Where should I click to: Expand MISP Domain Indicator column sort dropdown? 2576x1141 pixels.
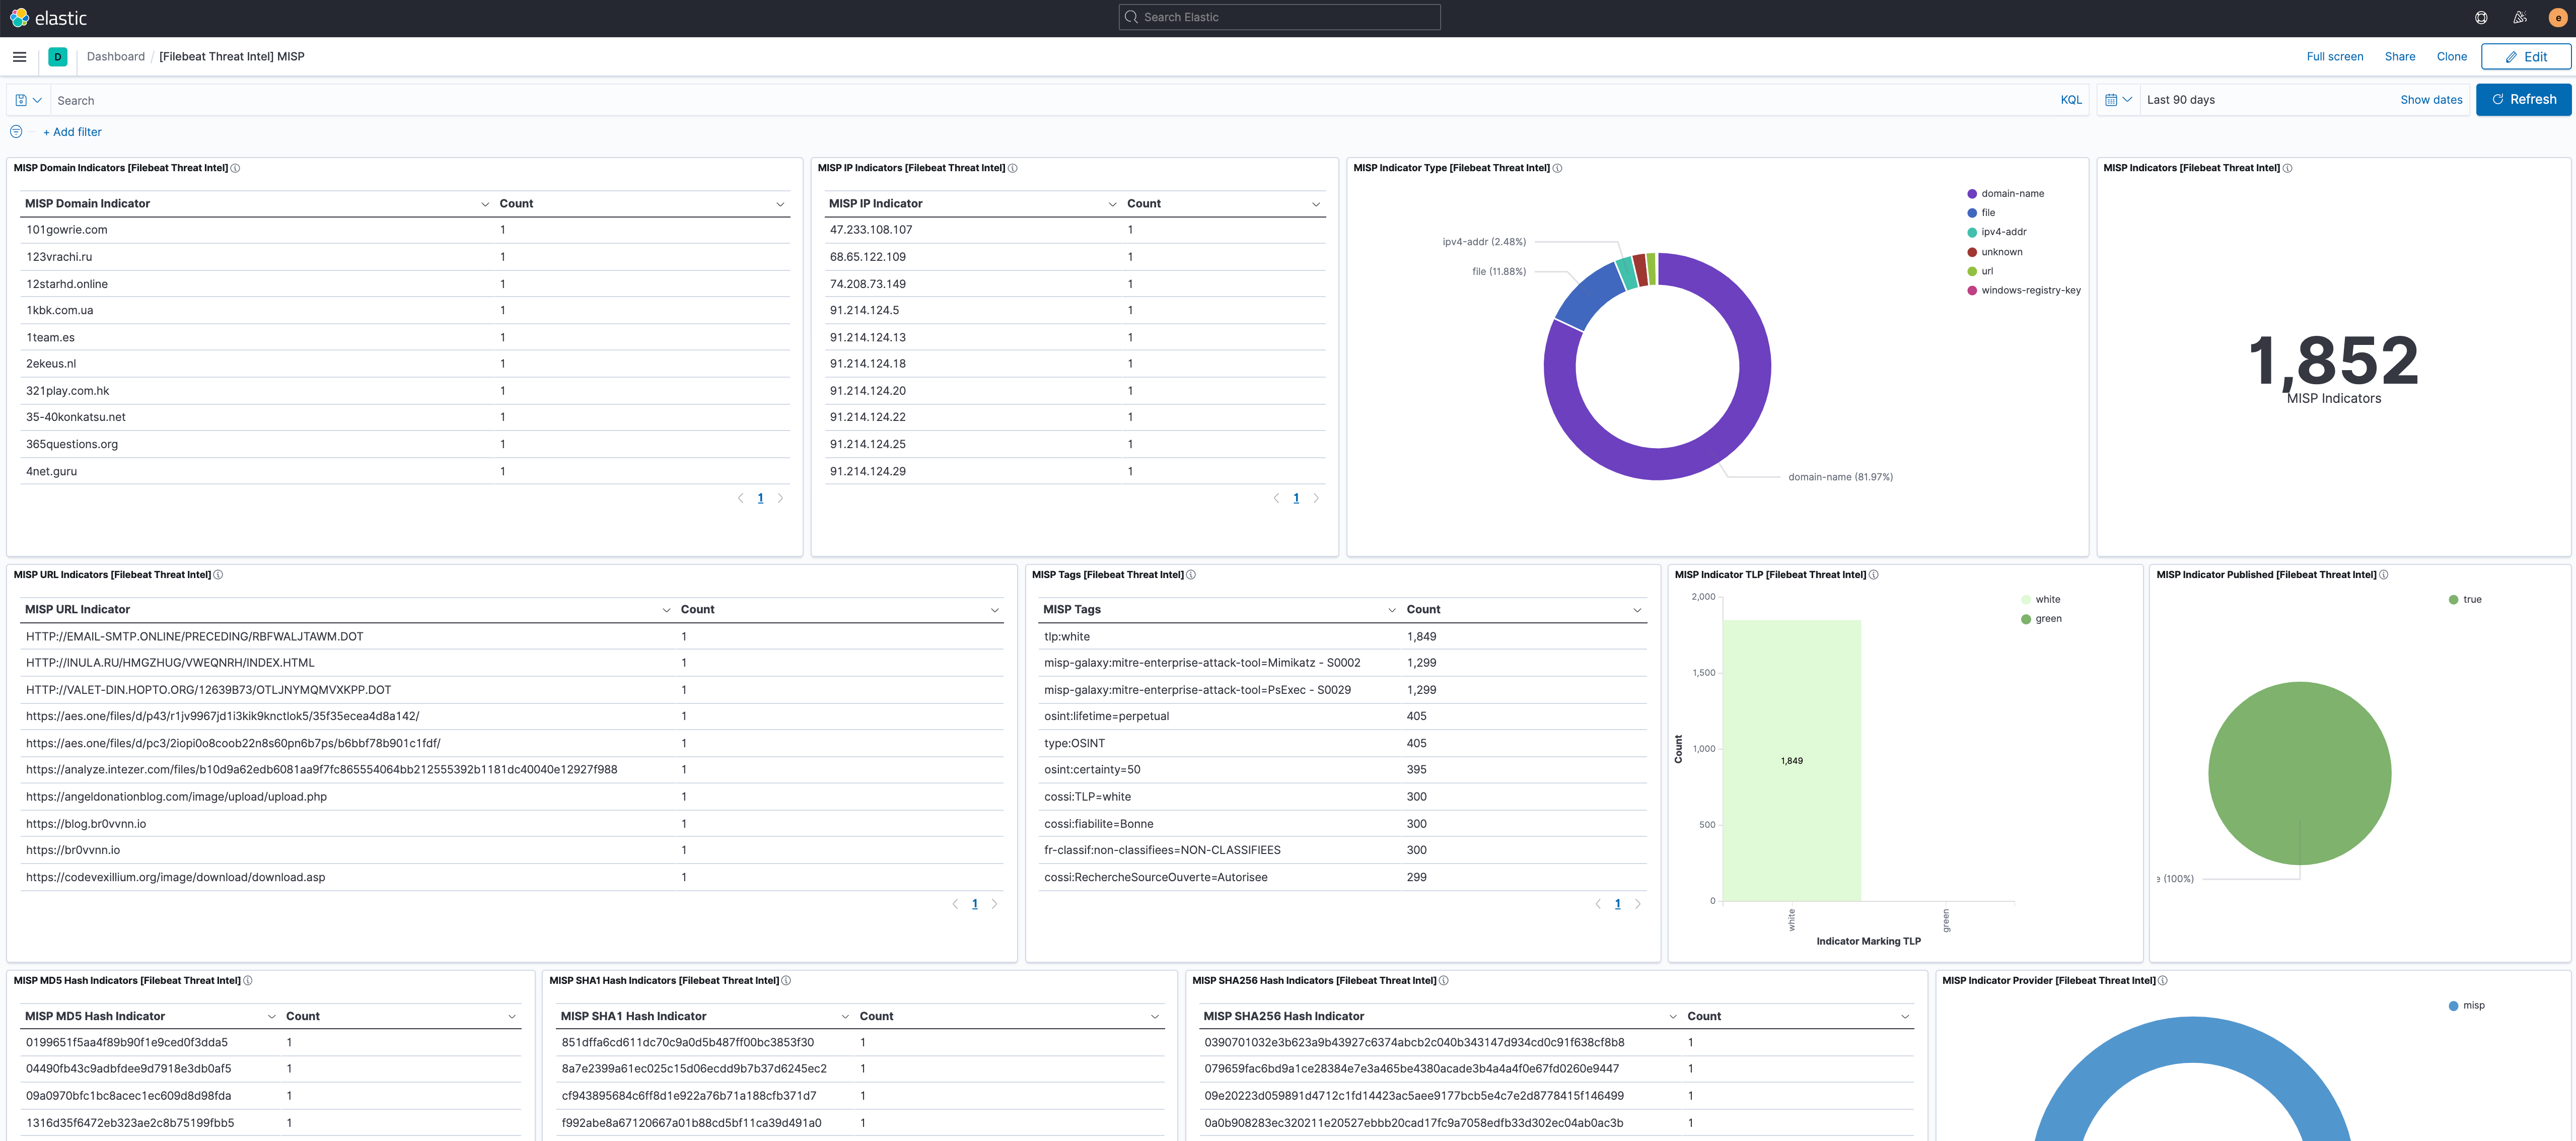click(x=485, y=204)
